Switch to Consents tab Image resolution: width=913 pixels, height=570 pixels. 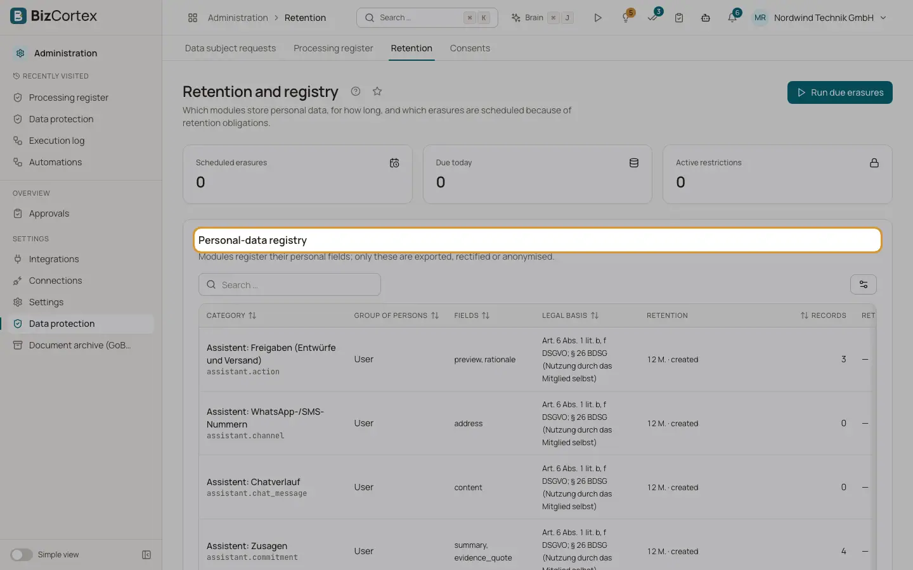[470, 48]
